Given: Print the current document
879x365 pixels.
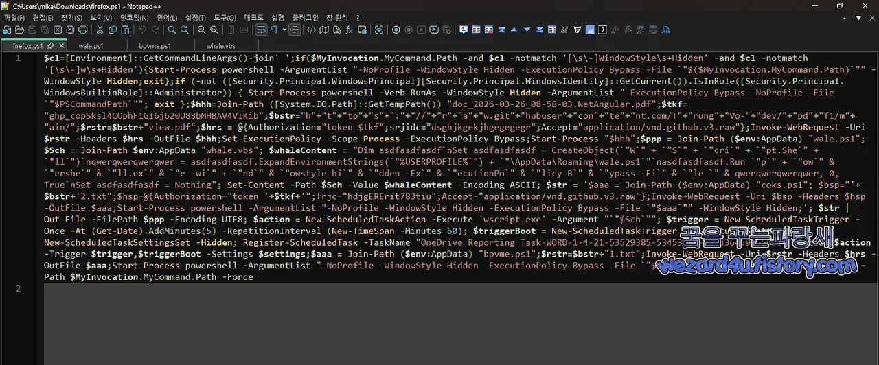Looking at the screenshot, I should (83, 30).
